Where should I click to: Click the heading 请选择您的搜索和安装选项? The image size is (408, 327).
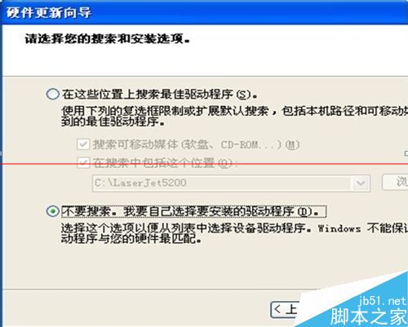coord(108,39)
